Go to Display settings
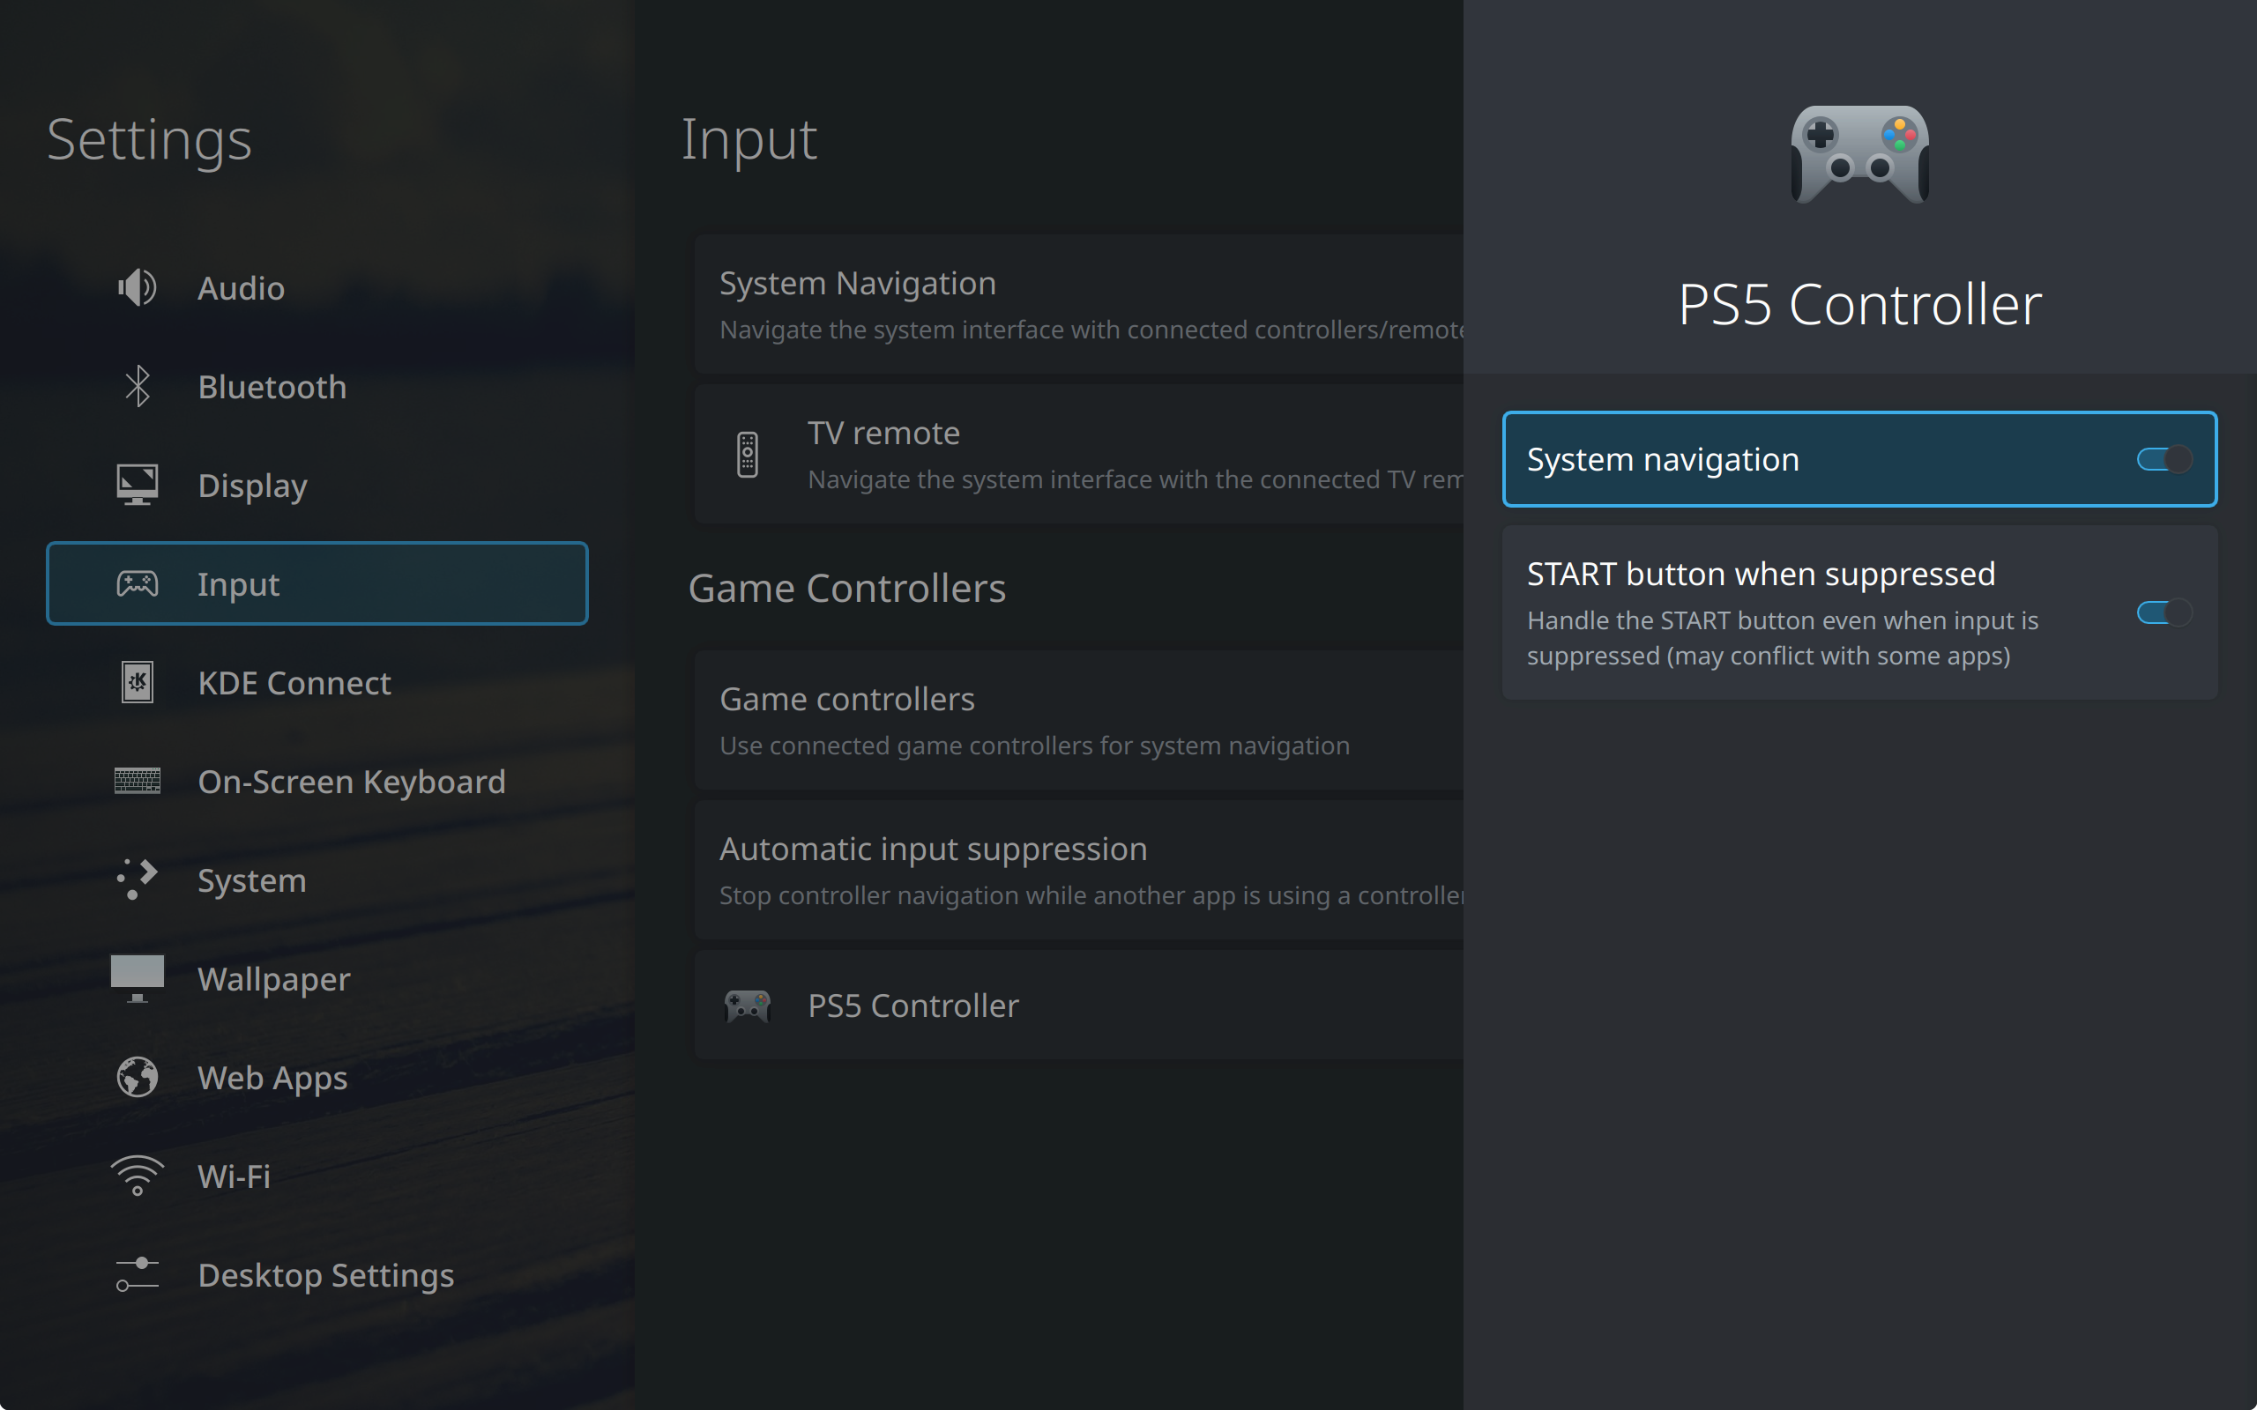This screenshot has width=2257, height=1410. (317, 485)
